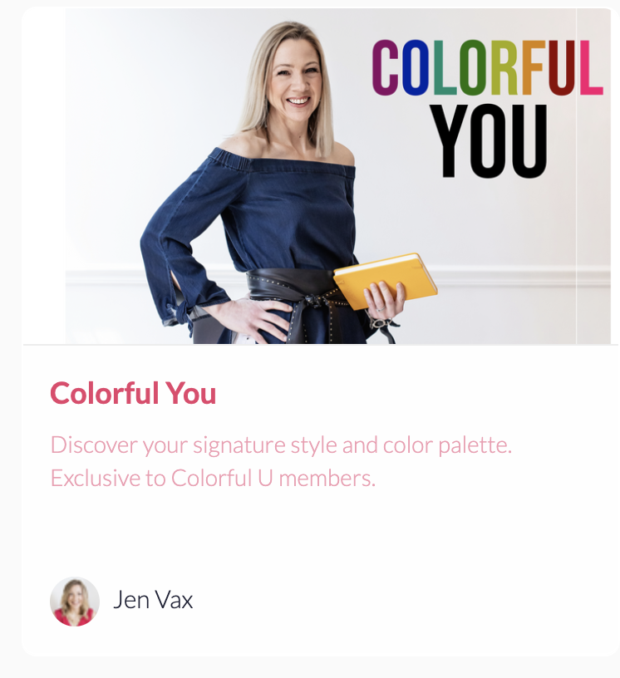Click the word "You" in the pink title
The width and height of the screenshot is (620, 678).
[x=191, y=394]
